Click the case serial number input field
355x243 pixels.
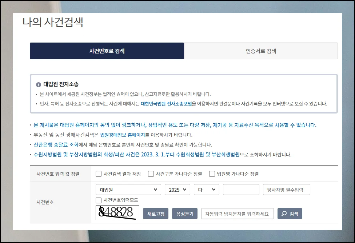(x=240, y=190)
